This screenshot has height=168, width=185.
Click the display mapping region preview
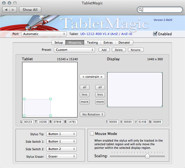(x=135, y=90)
